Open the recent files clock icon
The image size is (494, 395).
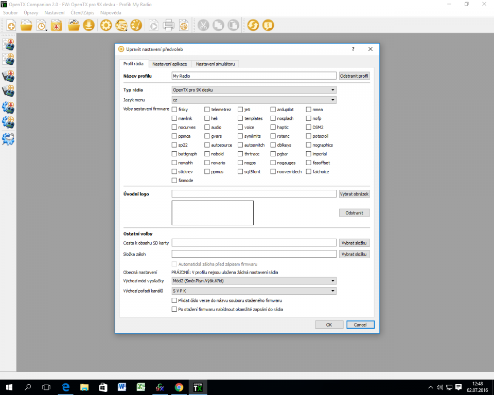coord(41,25)
